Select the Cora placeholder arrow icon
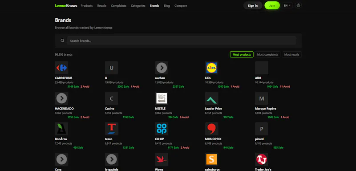The height and width of the screenshot is (171, 356). click(61, 159)
